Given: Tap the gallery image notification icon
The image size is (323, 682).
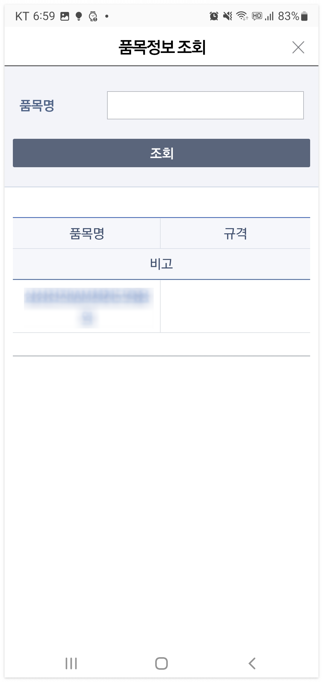Looking at the screenshot, I should tap(65, 16).
